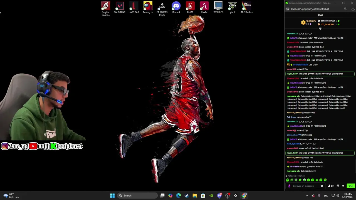Click the Chrome address bar URL
Viewport: 356px width, 200px height.
[310, 9]
